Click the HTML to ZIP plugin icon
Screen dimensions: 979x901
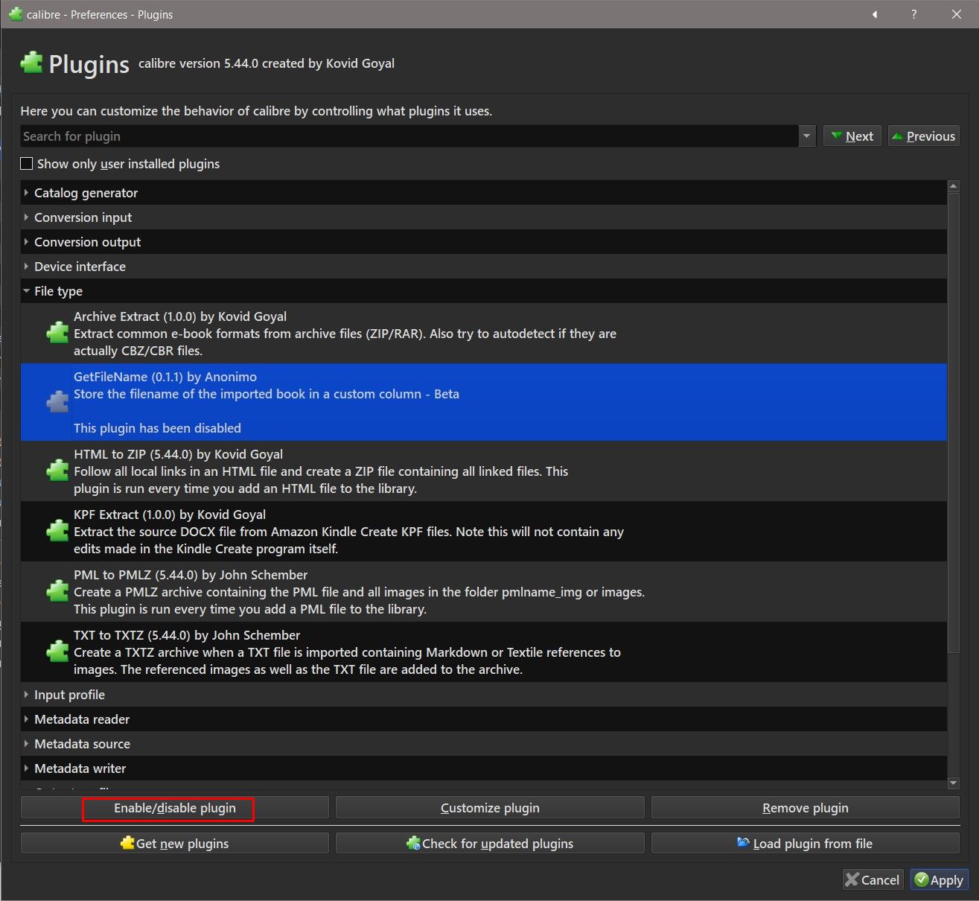[57, 471]
